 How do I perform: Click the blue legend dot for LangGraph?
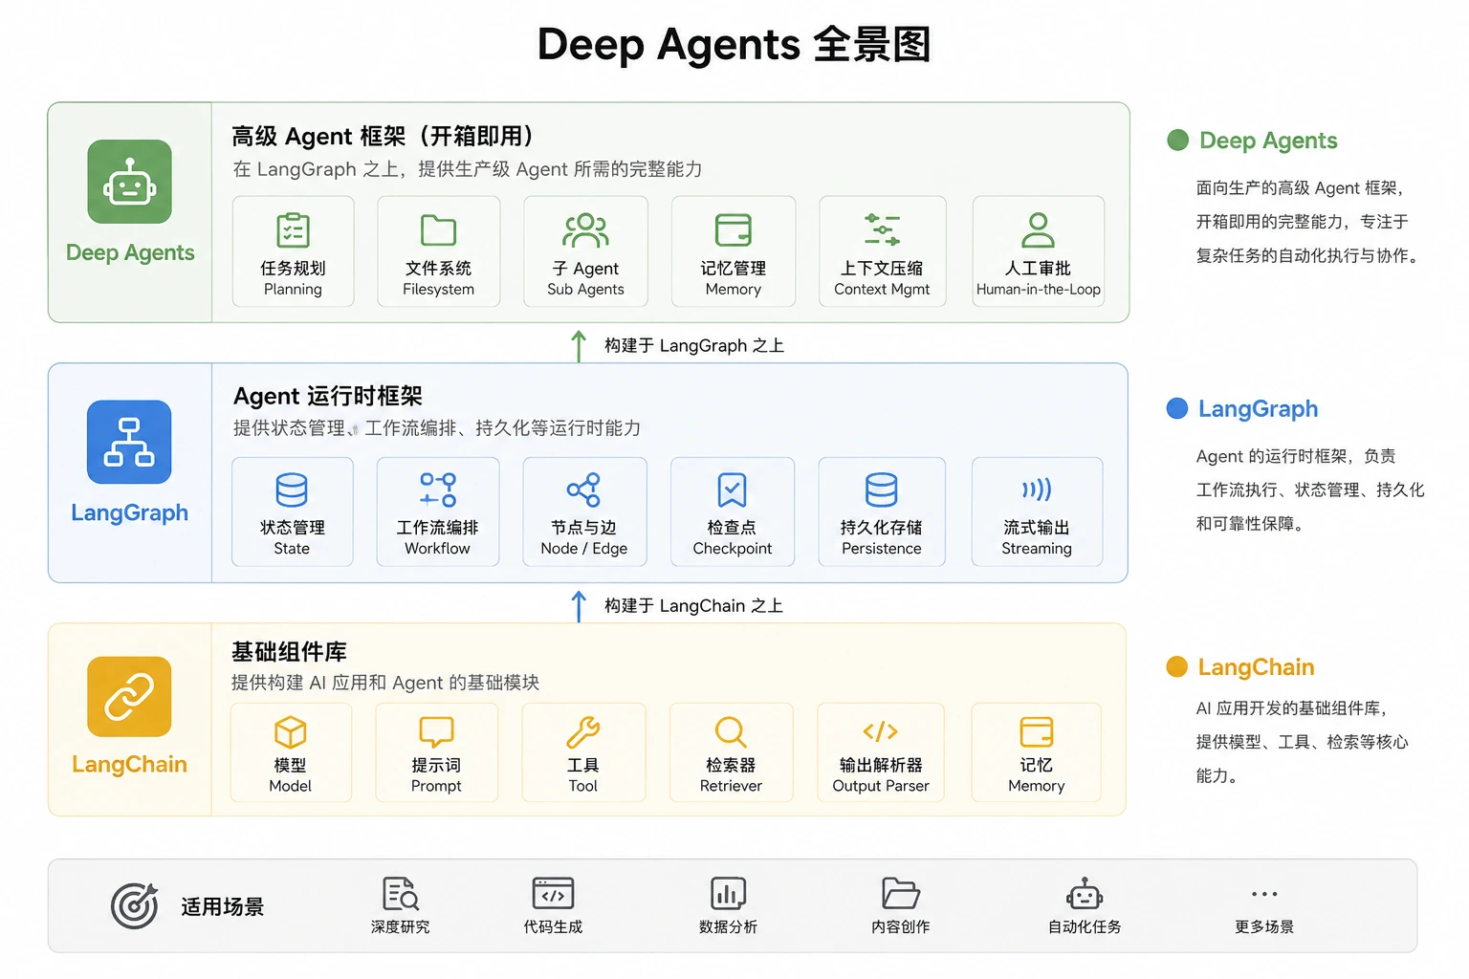1177,408
